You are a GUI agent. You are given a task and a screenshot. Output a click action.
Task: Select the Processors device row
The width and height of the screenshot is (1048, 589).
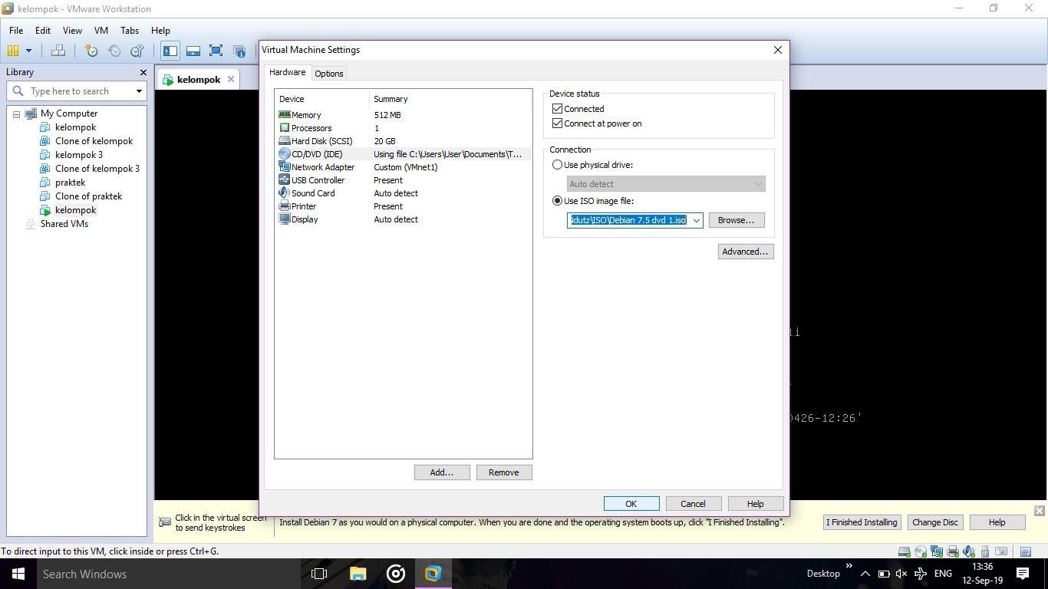(x=403, y=128)
